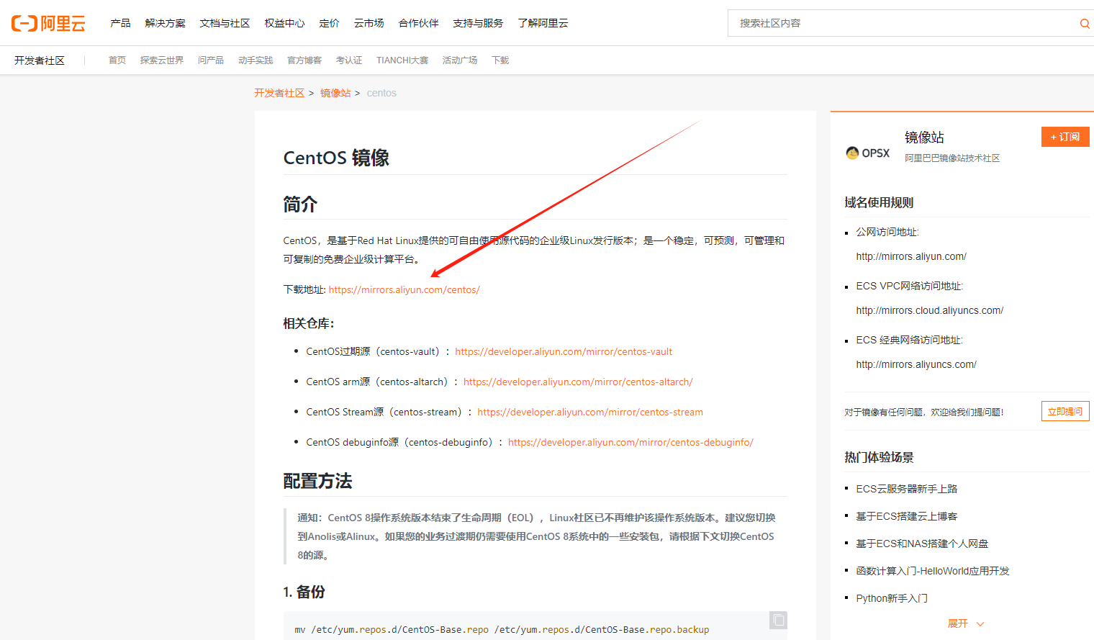Open the 权益中心 menu

point(284,23)
